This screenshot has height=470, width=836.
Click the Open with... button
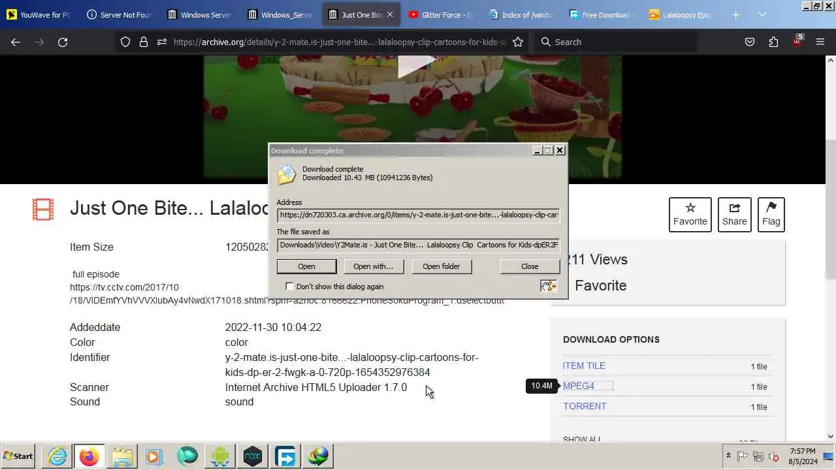373,266
